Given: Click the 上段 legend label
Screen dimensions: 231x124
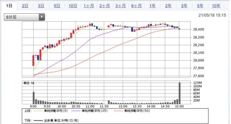Looking at the screenshot, I should [28, 111].
